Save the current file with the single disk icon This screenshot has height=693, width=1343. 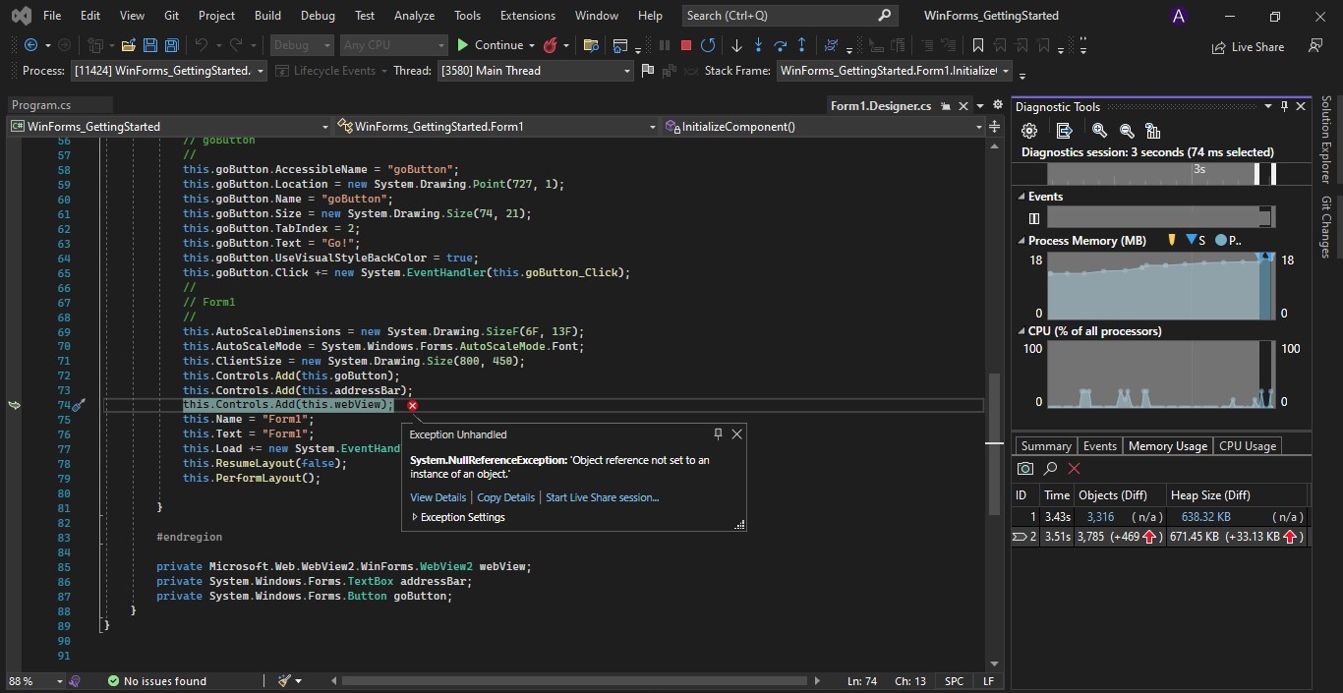[x=150, y=45]
